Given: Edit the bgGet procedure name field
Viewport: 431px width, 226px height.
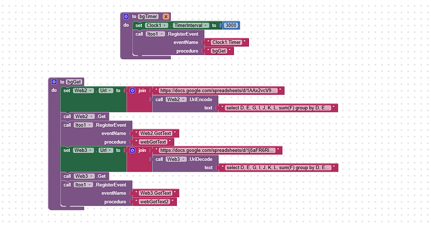Looking at the screenshot, I should [74, 82].
